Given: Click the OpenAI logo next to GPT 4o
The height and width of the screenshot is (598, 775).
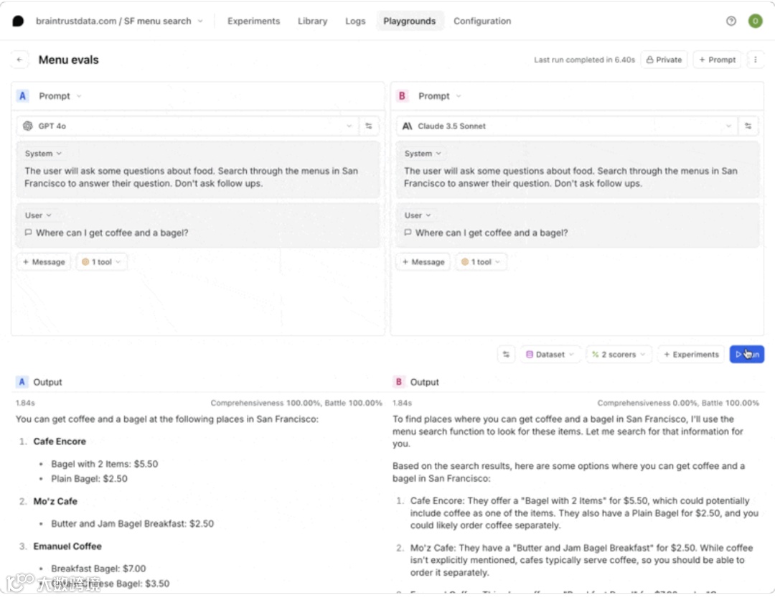Looking at the screenshot, I should click(x=28, y=126).
